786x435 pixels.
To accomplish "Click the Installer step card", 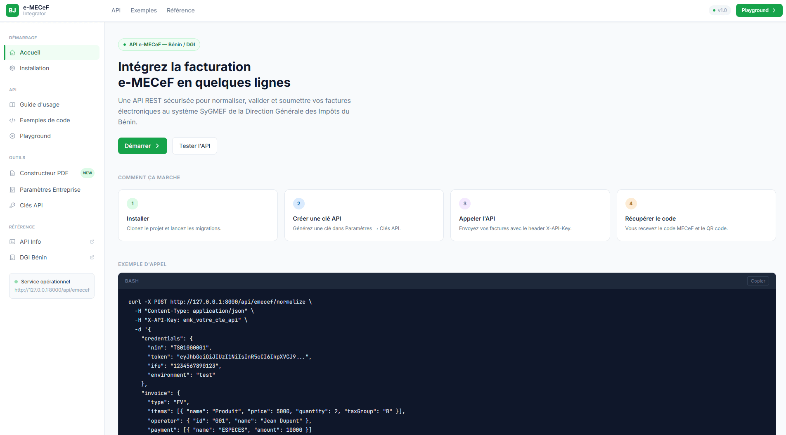I will click(x=198, y=215).
